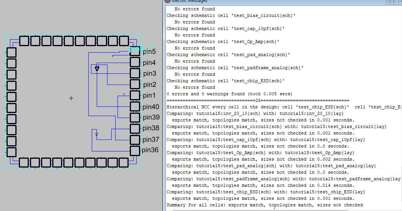
Task: Select the top-left pad in the top row
Action: [24, 41]
